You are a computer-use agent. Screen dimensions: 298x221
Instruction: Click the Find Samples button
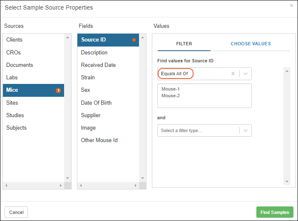point(274,212)
